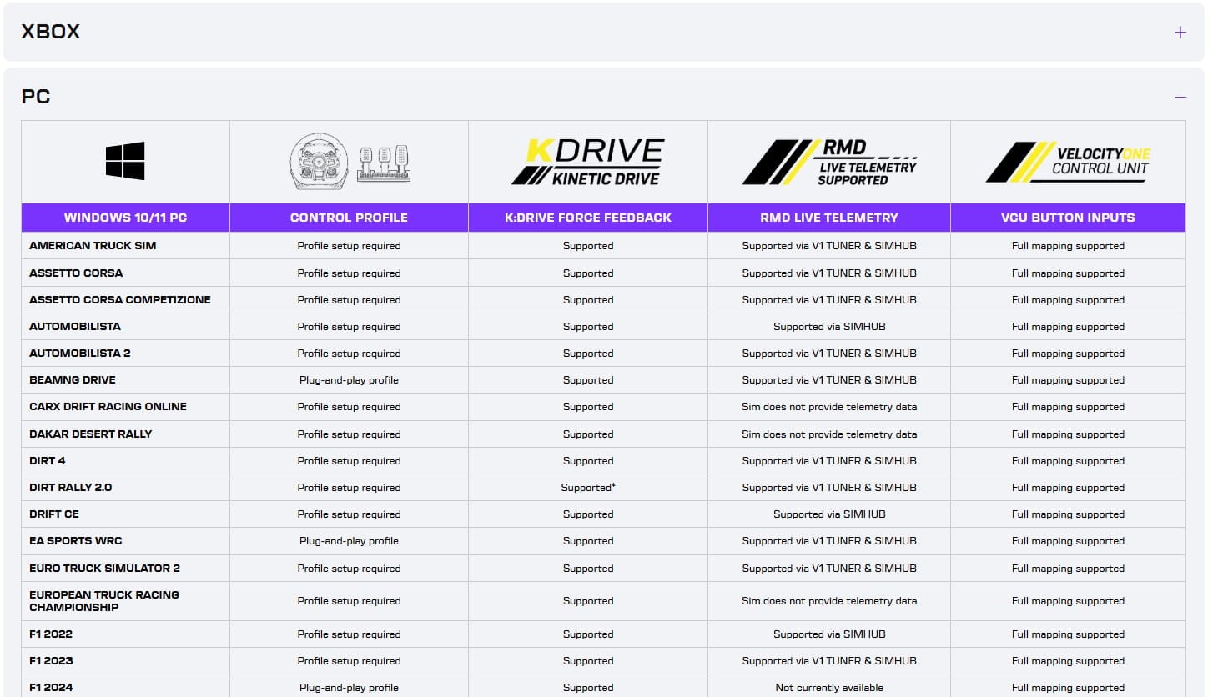Expand the XBOX section plus icon
The height and width of the screenshot is (697, 1218).
1180,33
